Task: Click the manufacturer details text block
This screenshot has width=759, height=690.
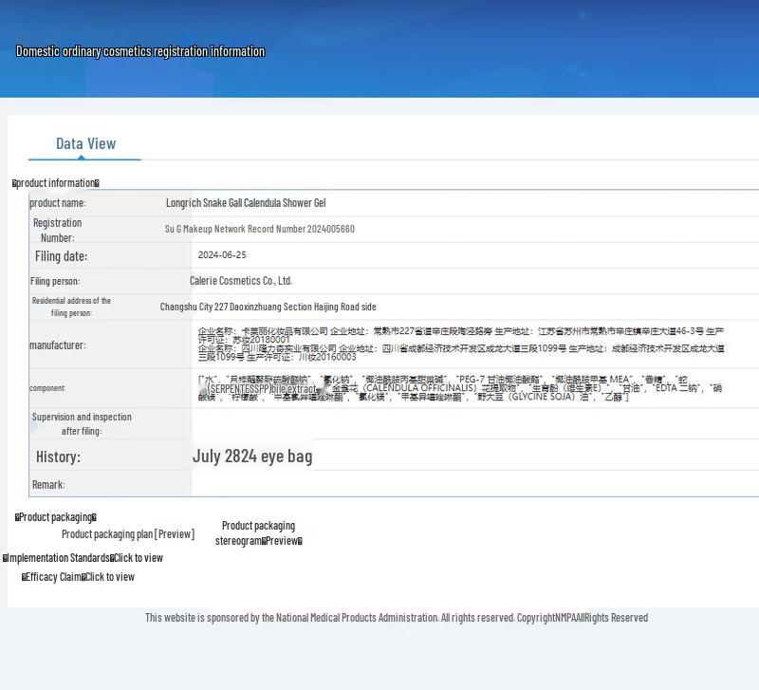Action: tap(460, 345)
